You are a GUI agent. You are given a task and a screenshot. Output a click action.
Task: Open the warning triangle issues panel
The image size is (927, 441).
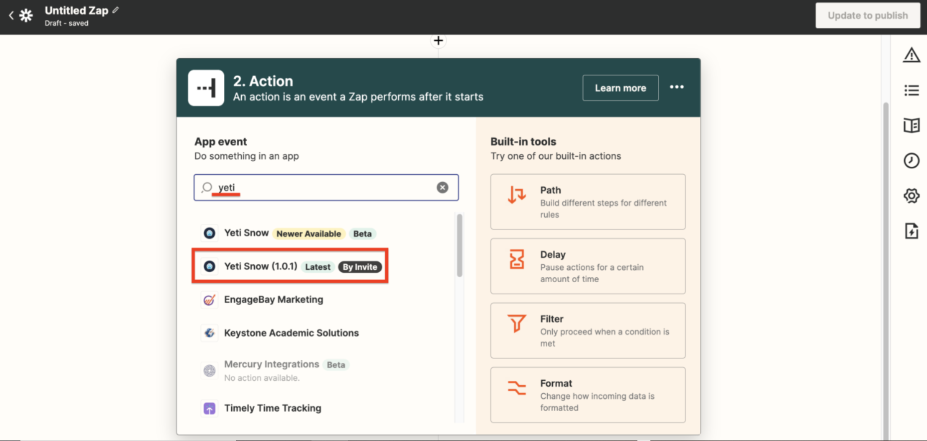tap(912, 55)
